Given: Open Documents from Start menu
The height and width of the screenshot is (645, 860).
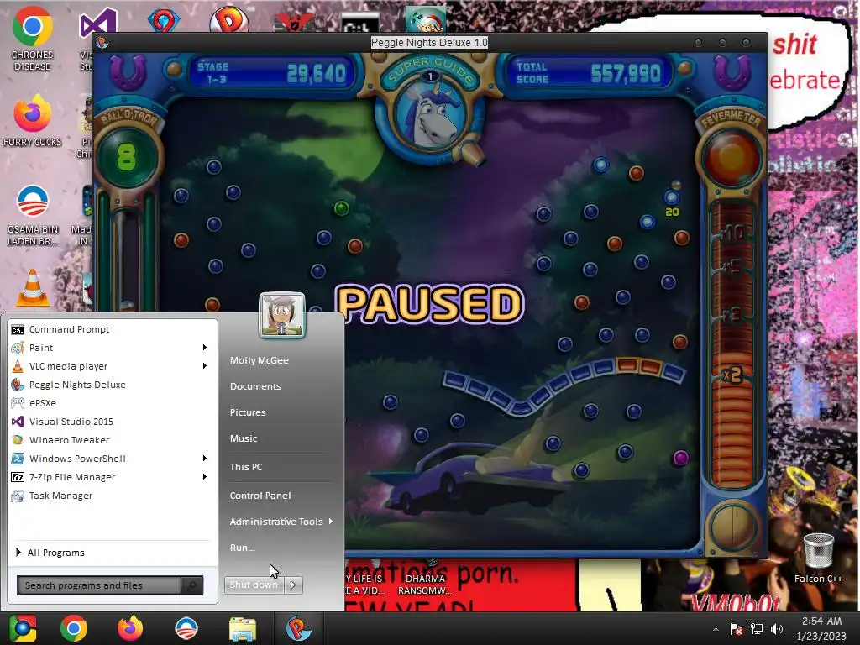Looking at the screenshot, I should 255,386.
